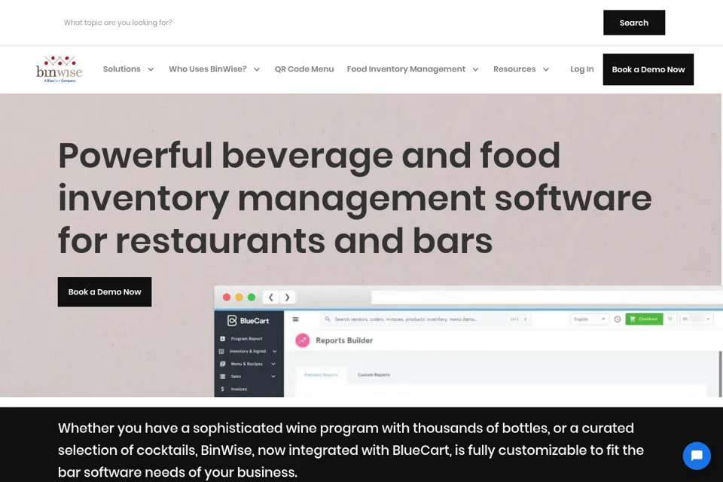Switch to the Standard Reports tab
The height and width of the screenshot is (482, 723).
pyautogui.click(x=321, y=374)
